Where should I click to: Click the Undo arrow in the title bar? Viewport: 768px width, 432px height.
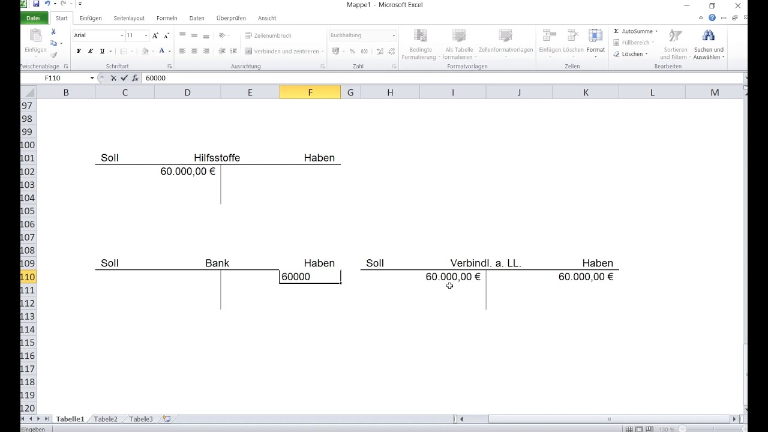[47, 4]
